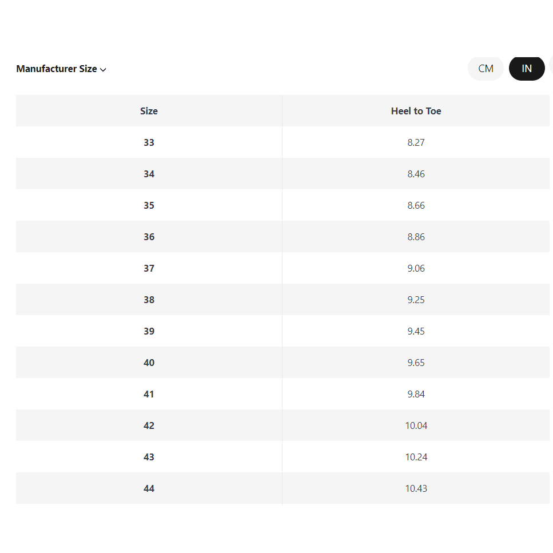Select size 42 in the table
This screenshot has width=553, height=553.
tap(149, 425)
